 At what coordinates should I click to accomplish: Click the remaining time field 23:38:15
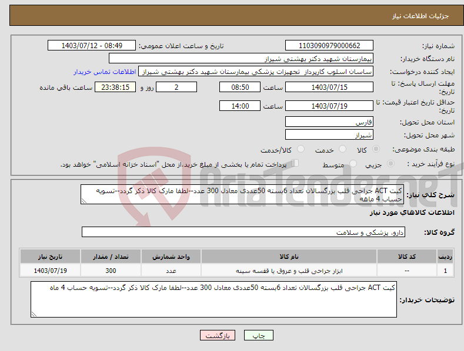coord(115,87)
